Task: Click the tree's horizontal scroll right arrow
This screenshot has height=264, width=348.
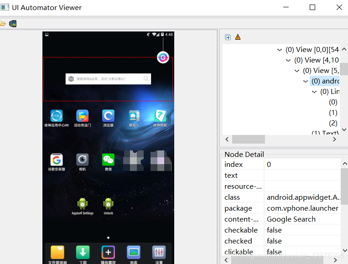Action: [334, 140]
